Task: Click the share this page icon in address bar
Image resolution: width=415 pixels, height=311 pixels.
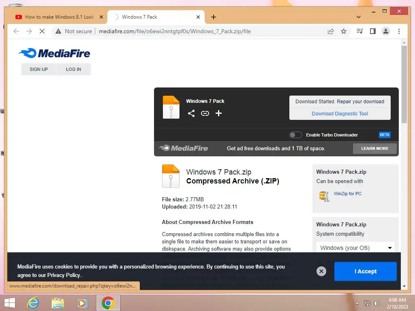Action: [x=331, y=31]
